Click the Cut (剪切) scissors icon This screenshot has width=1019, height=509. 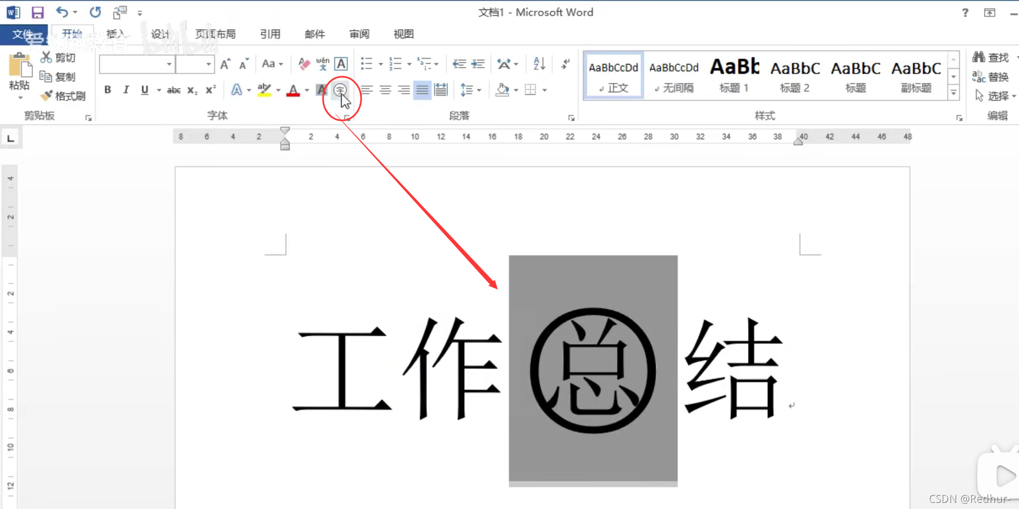point(46,57)
